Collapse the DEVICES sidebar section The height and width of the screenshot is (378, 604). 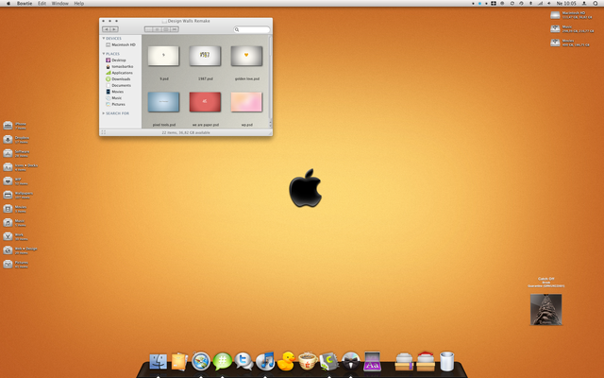point(104,39)
